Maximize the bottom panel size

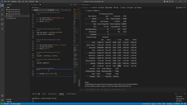click(182, 94)
